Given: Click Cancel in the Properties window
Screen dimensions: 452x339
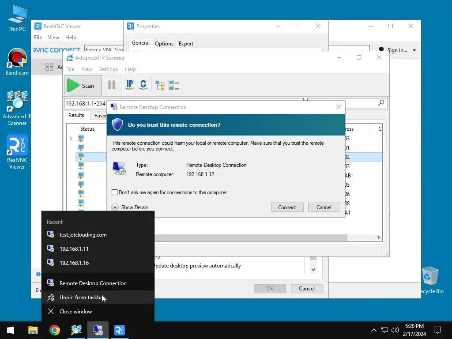Looking at the screenshot, I should 307,288.
